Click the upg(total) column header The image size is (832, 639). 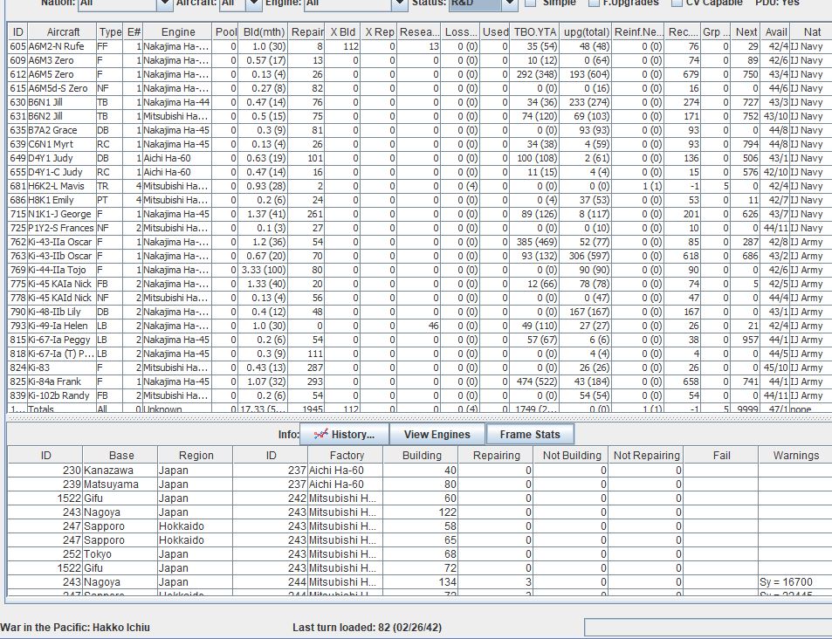586,31
